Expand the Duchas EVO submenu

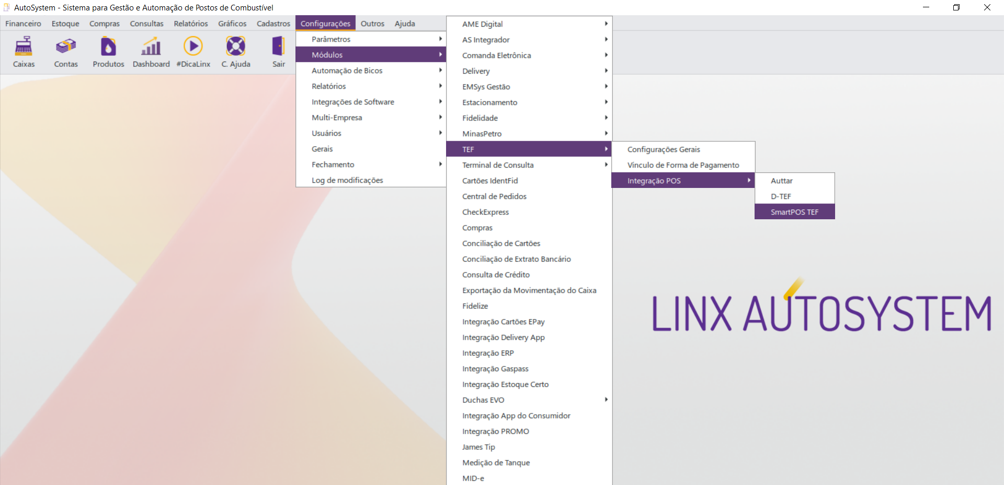[x=529, y=400]
